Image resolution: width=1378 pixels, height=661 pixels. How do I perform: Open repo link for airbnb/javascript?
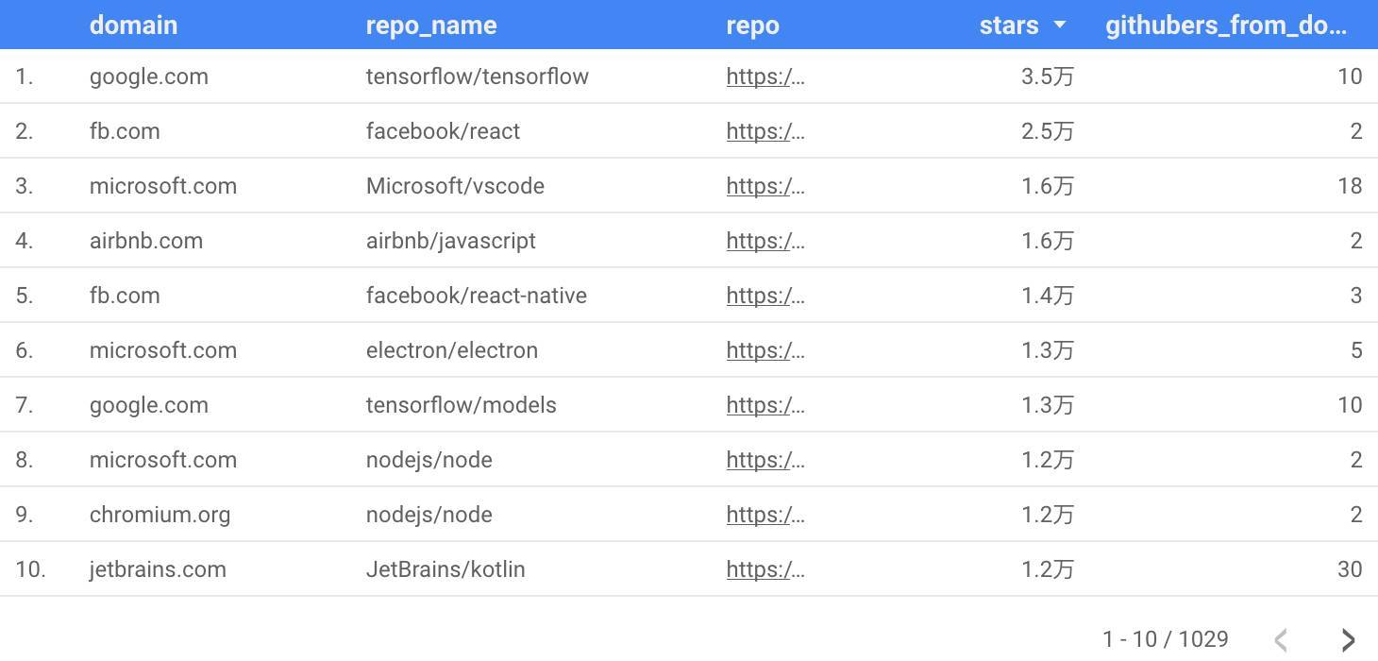pos(765,241)
